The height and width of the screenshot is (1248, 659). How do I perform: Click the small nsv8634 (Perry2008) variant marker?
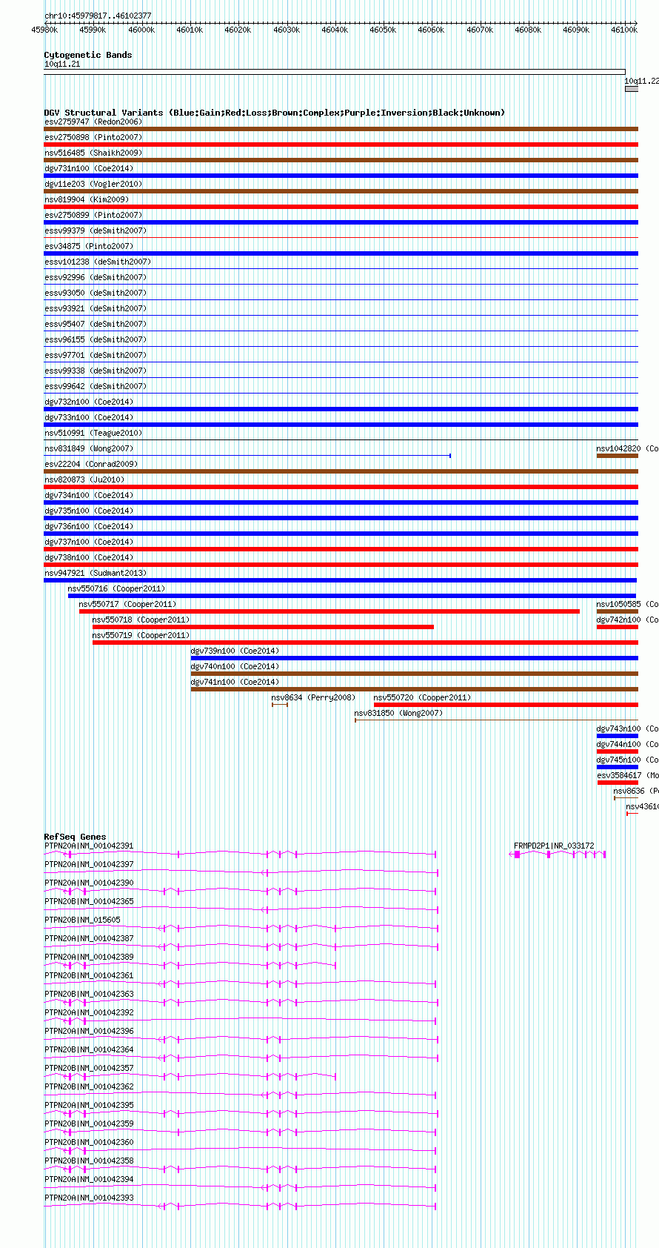click(279, 705)
